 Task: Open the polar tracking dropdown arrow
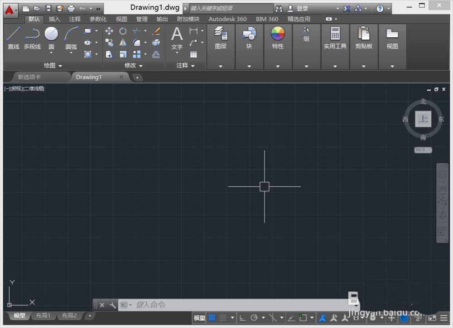point(263,318)
